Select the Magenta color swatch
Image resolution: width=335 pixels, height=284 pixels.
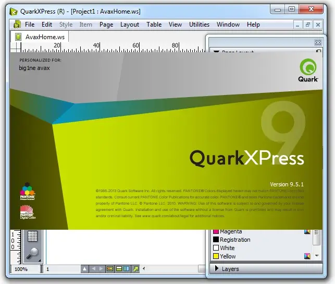point(216,231)
